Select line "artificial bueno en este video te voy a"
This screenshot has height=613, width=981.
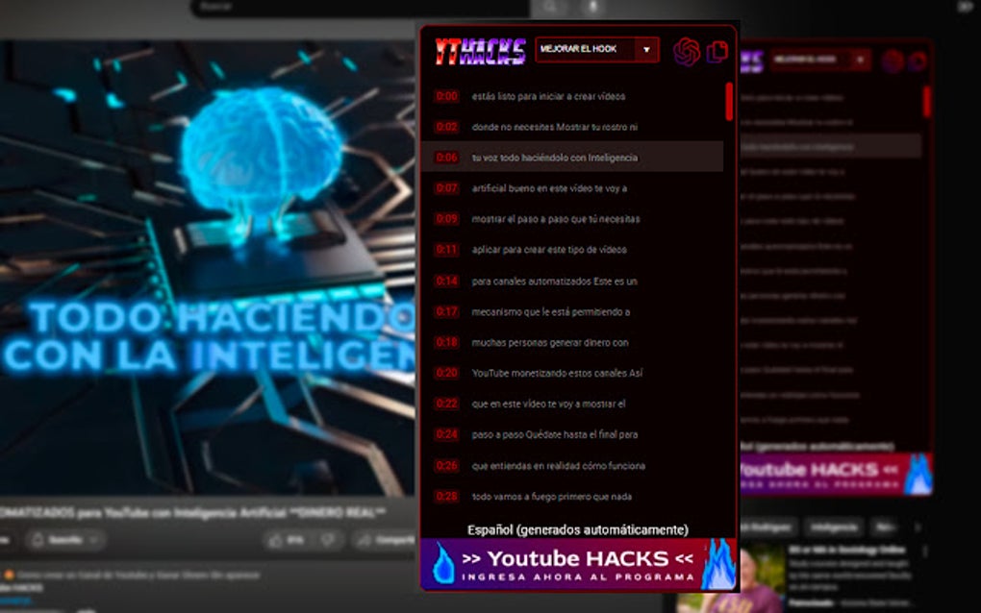point(549,188)
